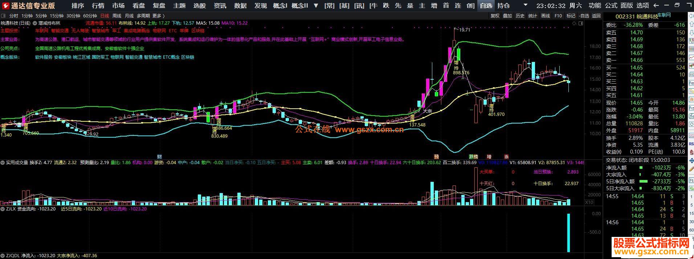The height and width of the screenshot is (259, 694).
Task: Click the X10 volume scale label
Action: pyautogui.click(x=590, y=202)
